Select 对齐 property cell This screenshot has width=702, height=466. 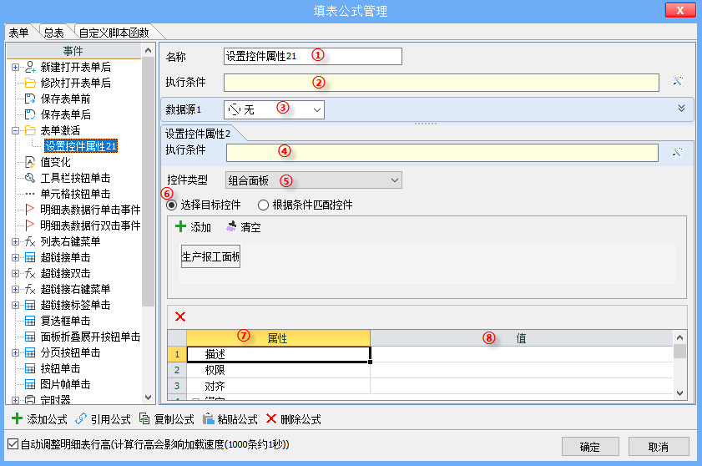[x=279, y=386]
